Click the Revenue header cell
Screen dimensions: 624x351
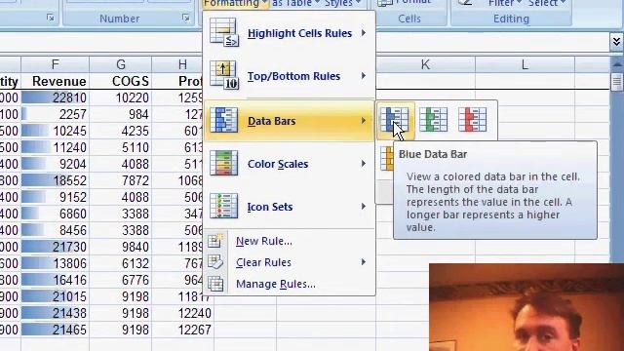(55, 81)
